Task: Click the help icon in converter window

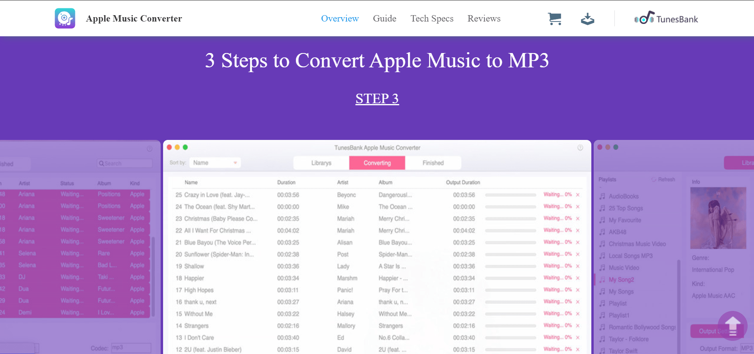Action: point(580,147)
